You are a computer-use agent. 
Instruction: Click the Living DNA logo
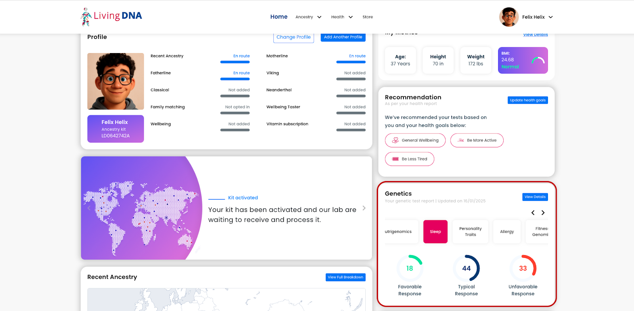click(x=111, y=17)
